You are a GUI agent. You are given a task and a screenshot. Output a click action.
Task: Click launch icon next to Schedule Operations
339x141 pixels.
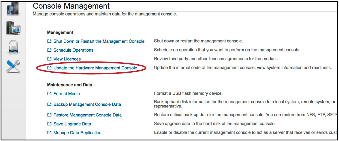49,50
